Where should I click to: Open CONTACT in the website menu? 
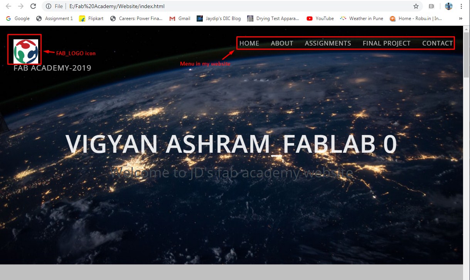(x=437, y=43)
